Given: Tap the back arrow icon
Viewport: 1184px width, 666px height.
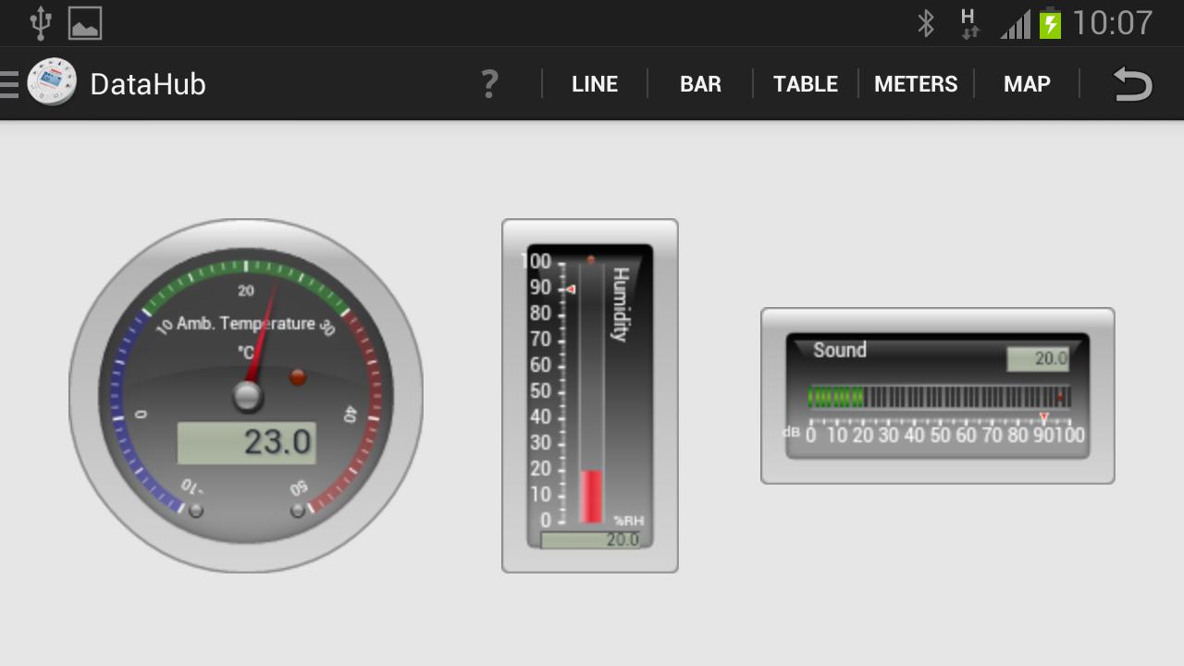Looking at the screenshot, I should [1132, 84].
